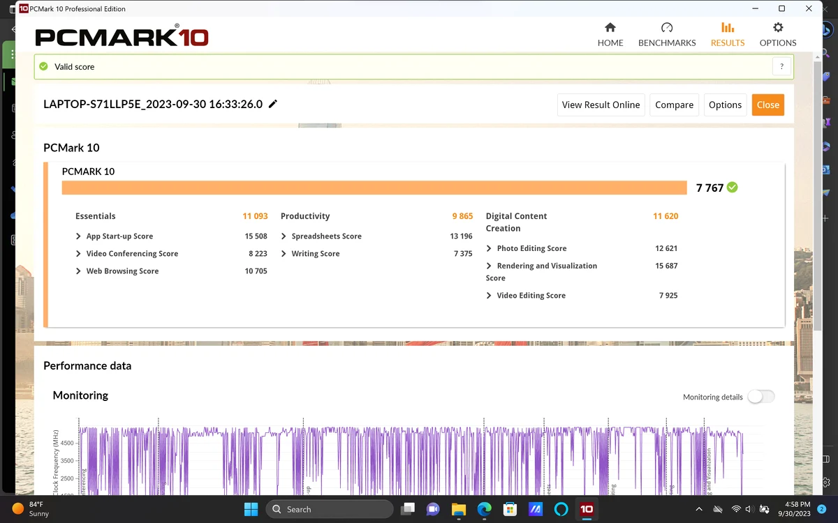This screenshot has height=523, width=838.
Task: Click Digital Content Creation score 11 620
Action: (x=666, y=216)
